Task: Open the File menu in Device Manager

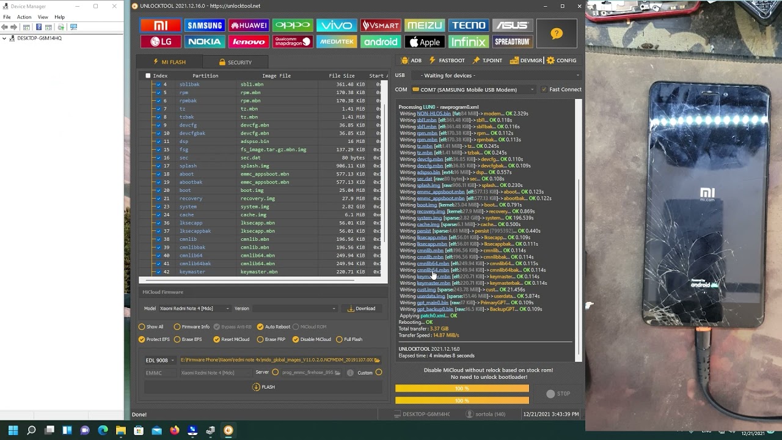Action: tap(7, 17)
